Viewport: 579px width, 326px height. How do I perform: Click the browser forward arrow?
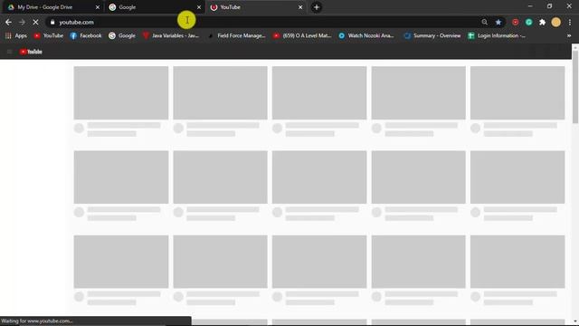click(x=22, y=22)
